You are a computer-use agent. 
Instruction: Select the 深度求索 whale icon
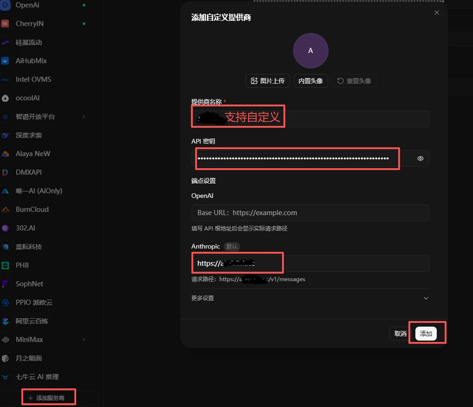coord(5,136)
